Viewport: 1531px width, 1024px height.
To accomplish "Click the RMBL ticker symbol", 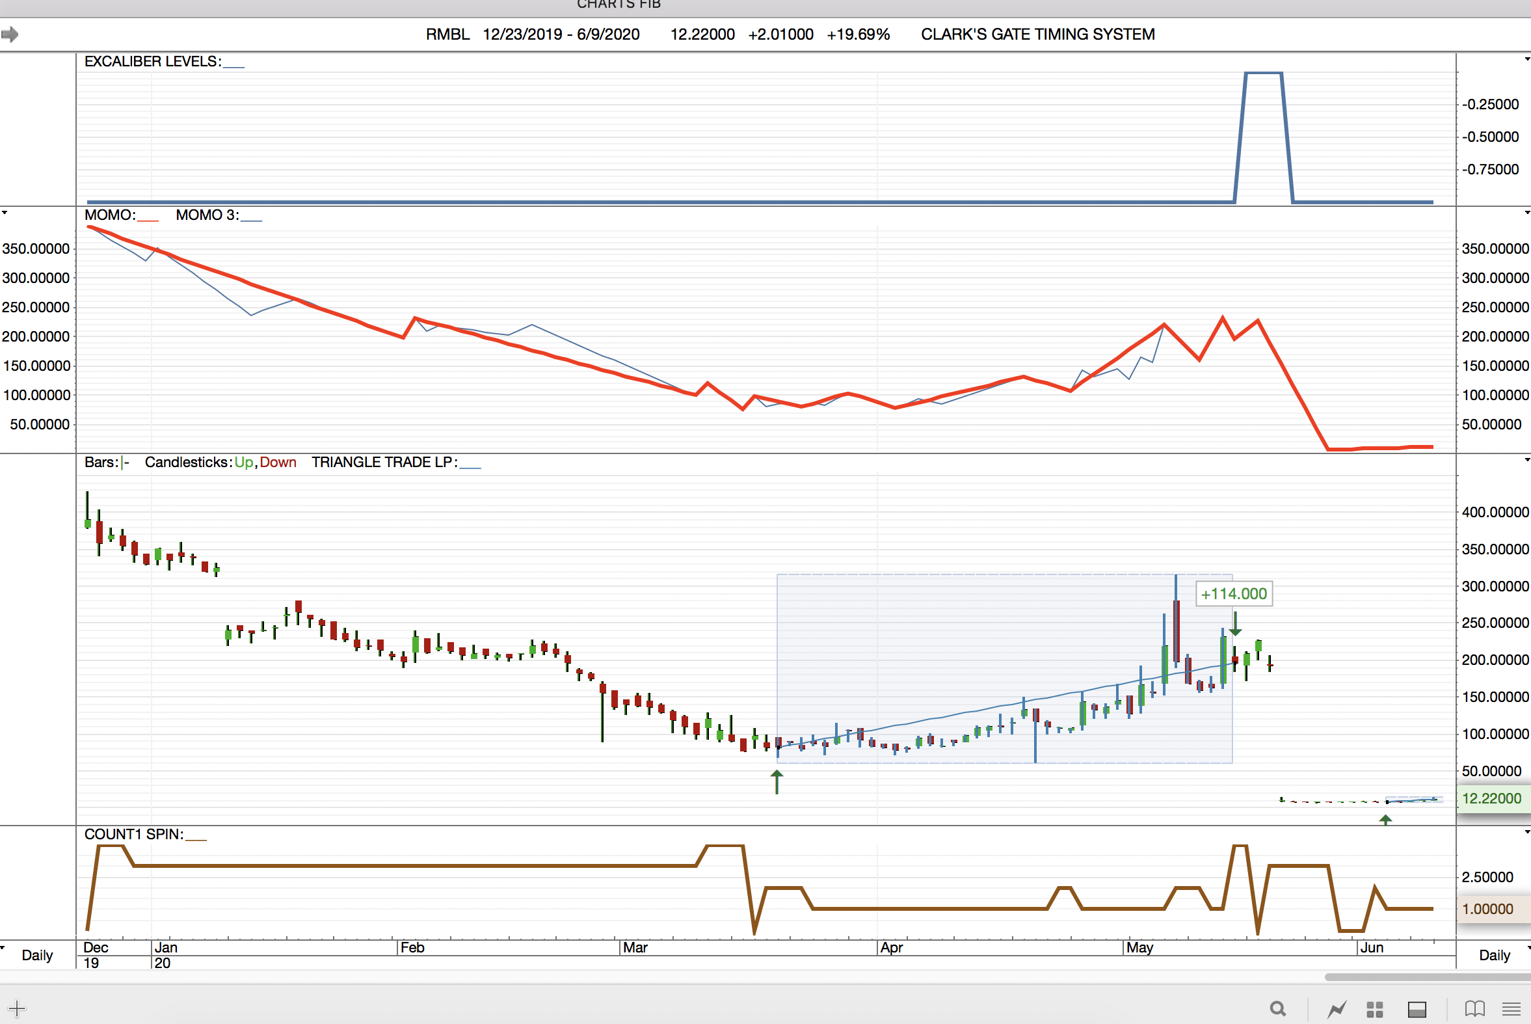I will (x=447, y=34).
